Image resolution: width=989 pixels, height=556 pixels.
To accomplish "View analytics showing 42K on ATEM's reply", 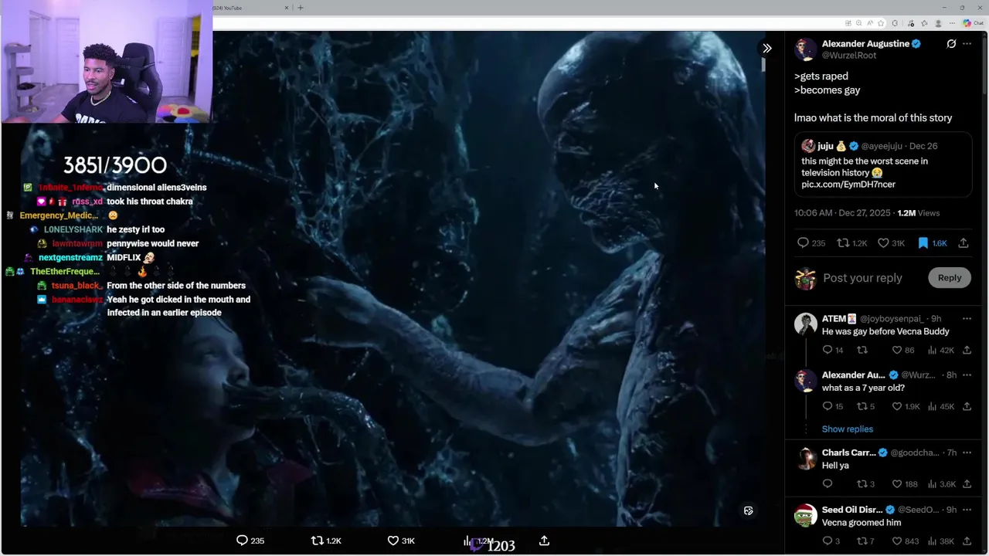I will [x=940, y=350].
